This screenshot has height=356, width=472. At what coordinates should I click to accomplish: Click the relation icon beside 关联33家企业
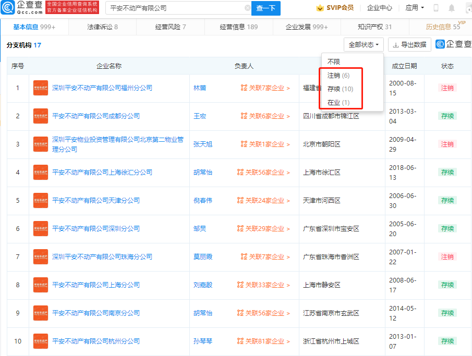240,285
